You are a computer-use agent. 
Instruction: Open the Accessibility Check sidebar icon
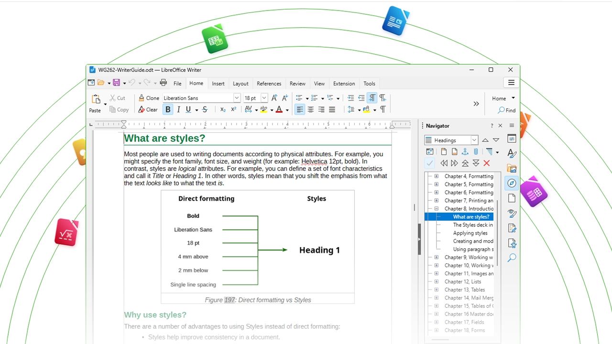pyautogui.click(x=512, y=243)
